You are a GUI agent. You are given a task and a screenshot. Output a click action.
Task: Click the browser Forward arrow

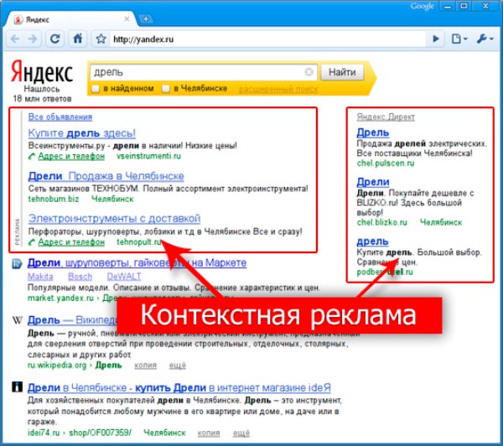pyautogui.click(x=33, y=39)
